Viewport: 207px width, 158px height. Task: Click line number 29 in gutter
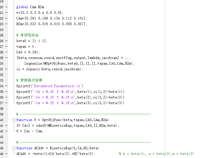tap(2, 58)
